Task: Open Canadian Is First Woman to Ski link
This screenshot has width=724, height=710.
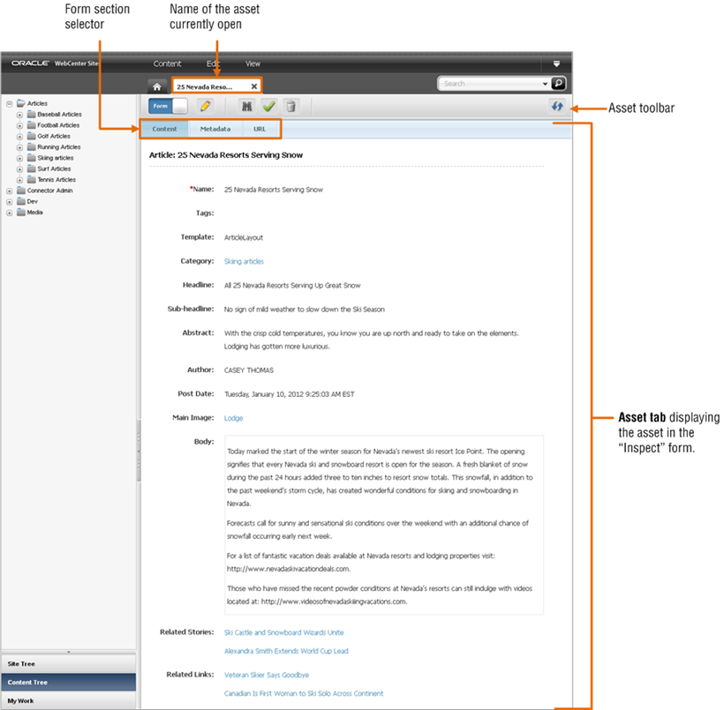Action: point(304,693)
